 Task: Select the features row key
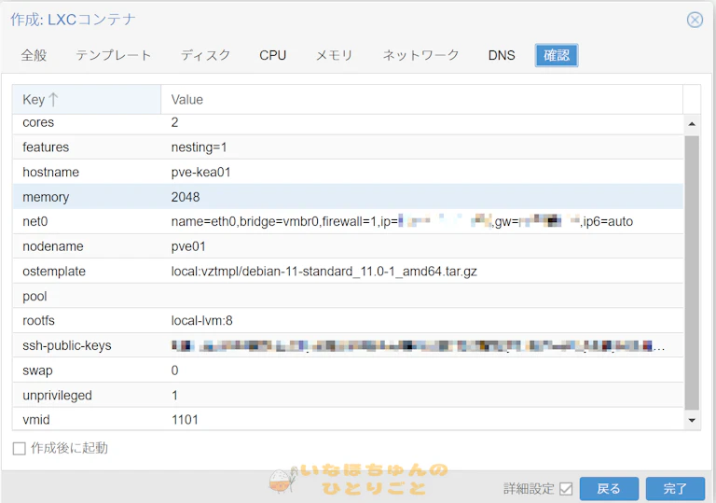coord(46,147)
